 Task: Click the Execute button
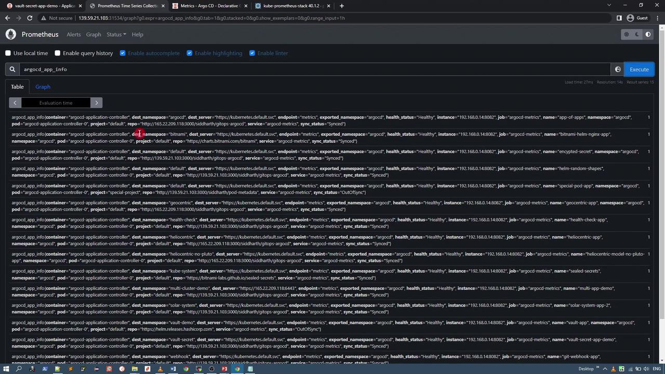[639, 69]
